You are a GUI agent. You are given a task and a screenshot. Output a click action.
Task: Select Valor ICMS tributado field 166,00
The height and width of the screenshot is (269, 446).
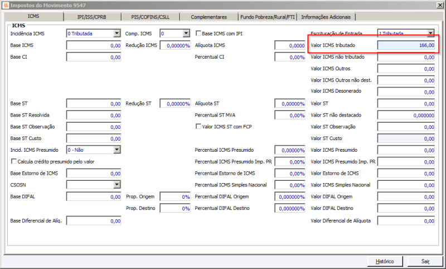pyautogui.click(x=406, y=45)
